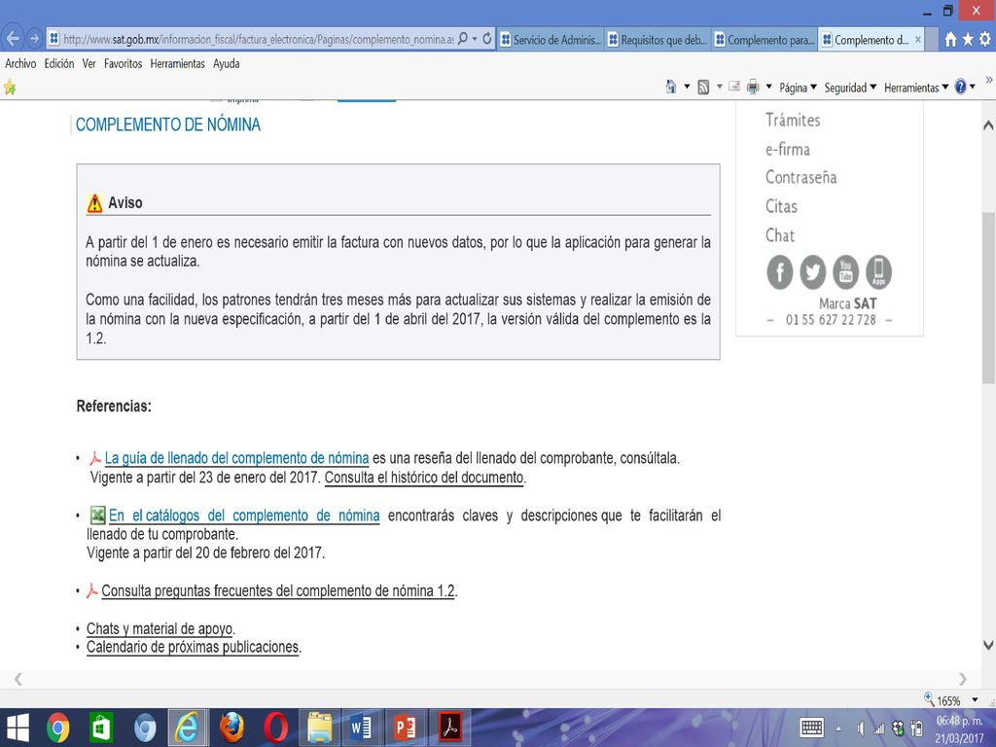Switch to the Requisitos que deb... tab
996x747 pixels.
point(658,39)
